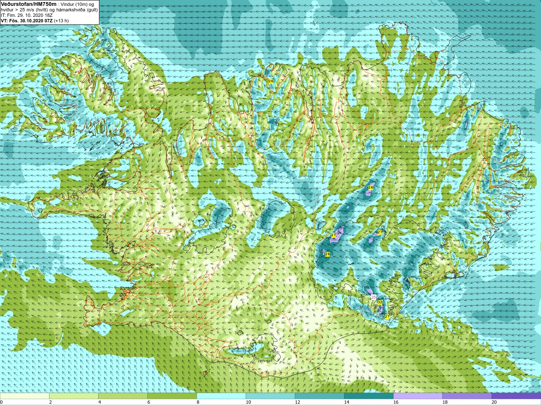Click the scale label 4
Viewport: 541px width, 405px height.
coord(100,402)
